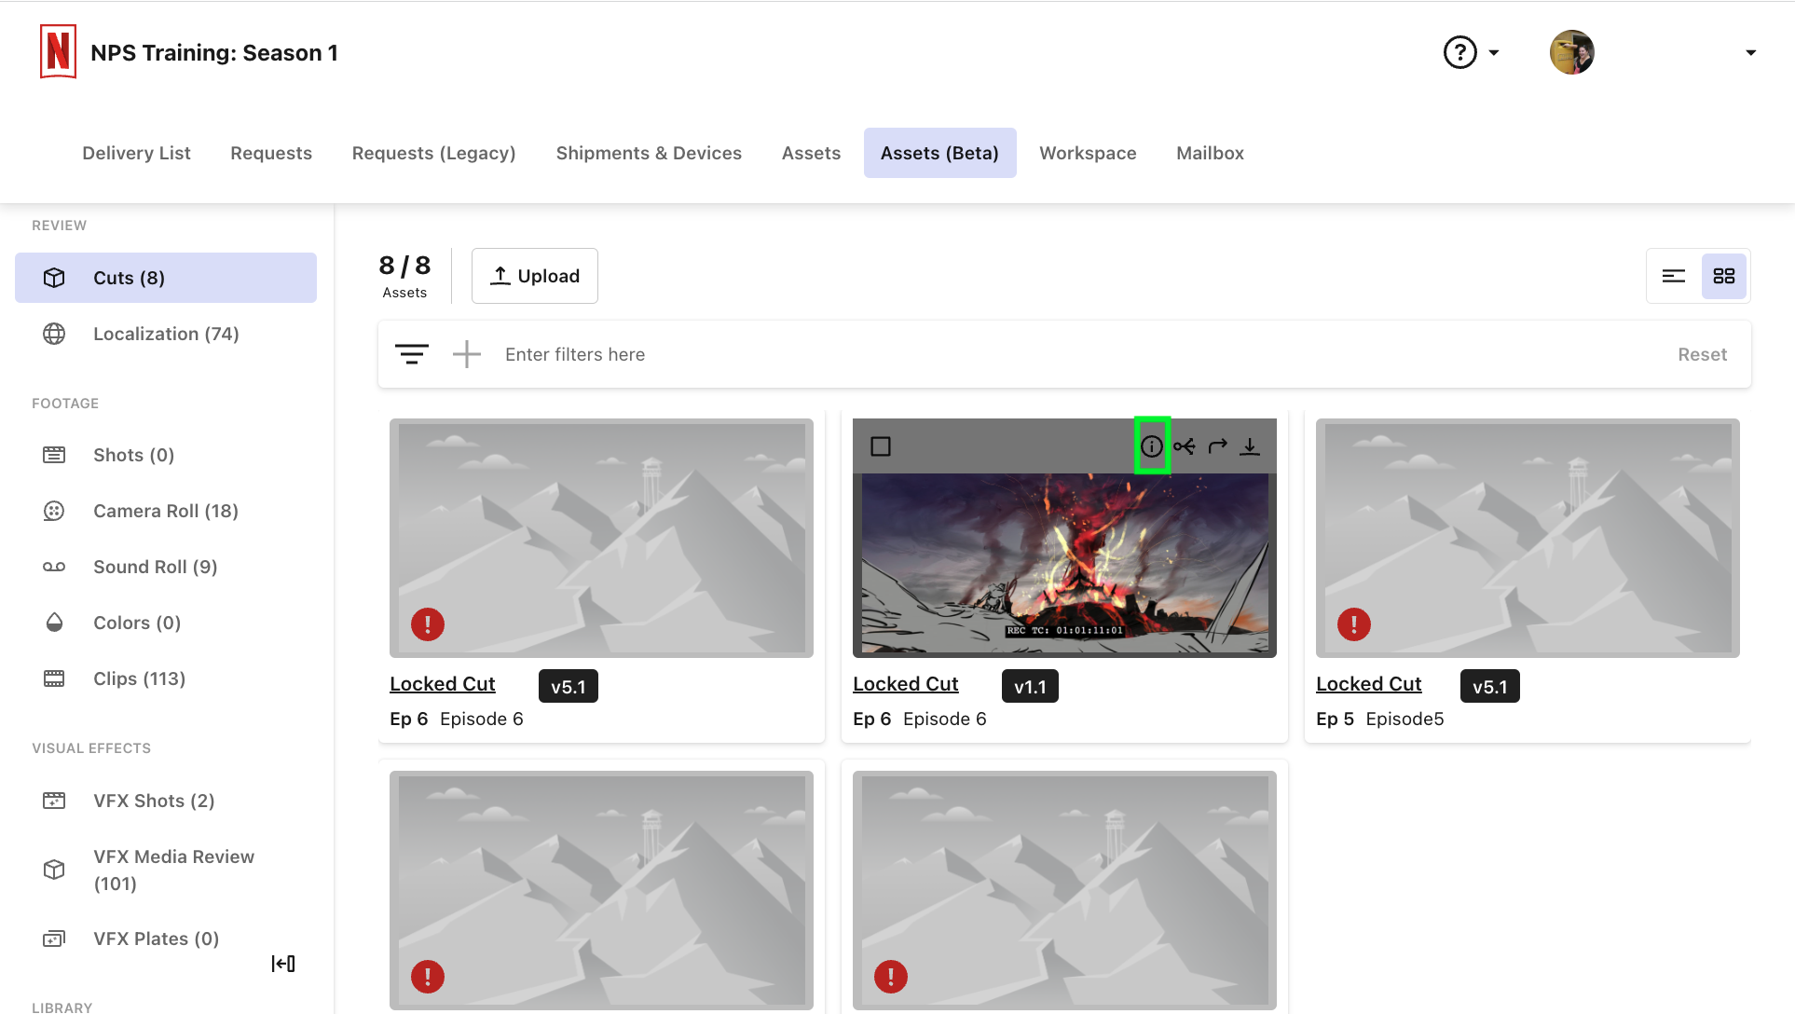The height and width of the screenshot is (1014, 1795).
Task: Click the Sound Roll tape icon
Action: [x=54, y=567]
